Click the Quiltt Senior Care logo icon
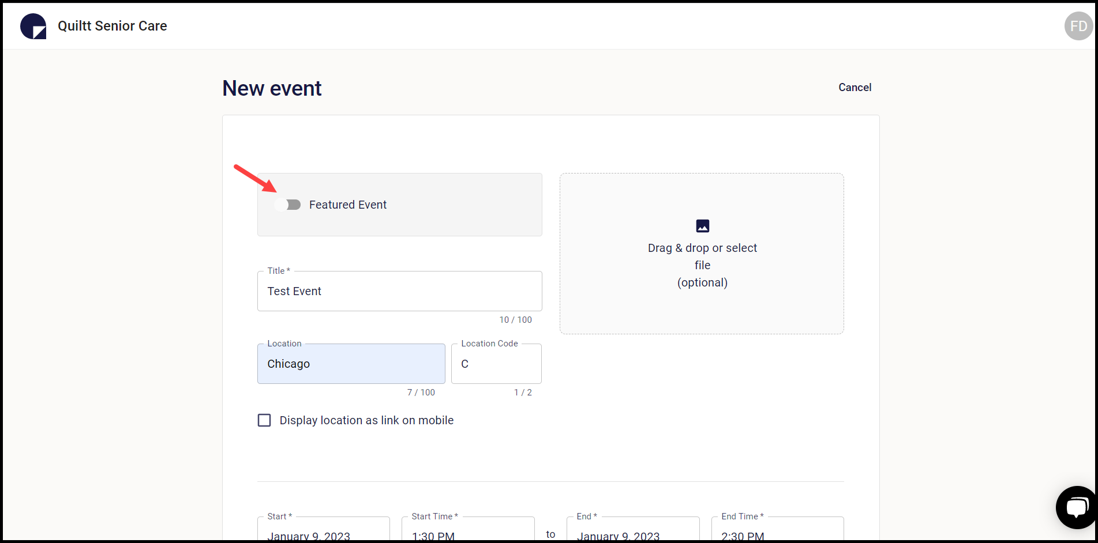 [x=33, y=25]
